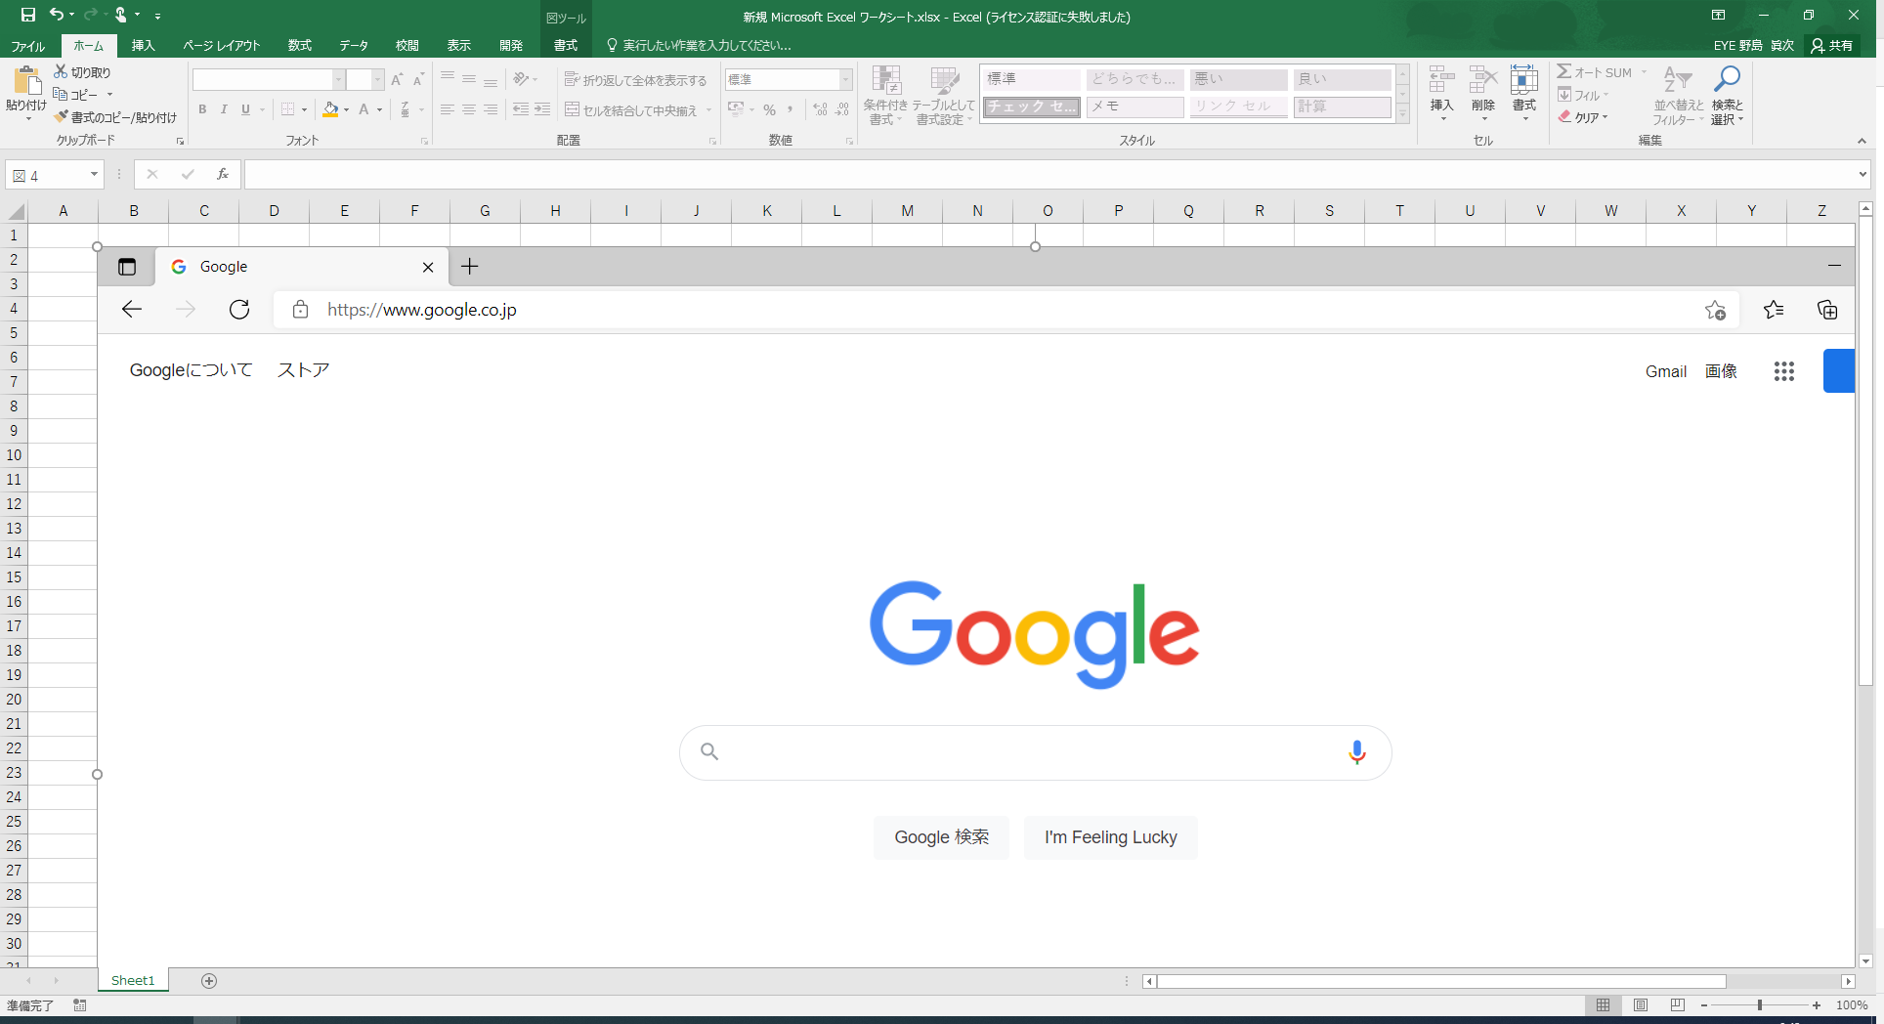This screenshot has height=1024, width=1884.
Task: Open the Picture Format tab
Action: point(566,46)
